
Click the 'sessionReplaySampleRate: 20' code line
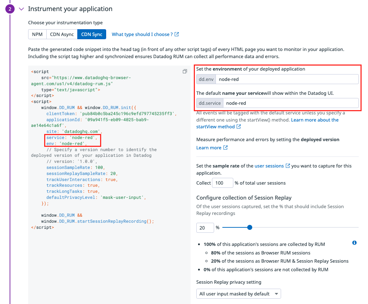click(x=82, y=174)
